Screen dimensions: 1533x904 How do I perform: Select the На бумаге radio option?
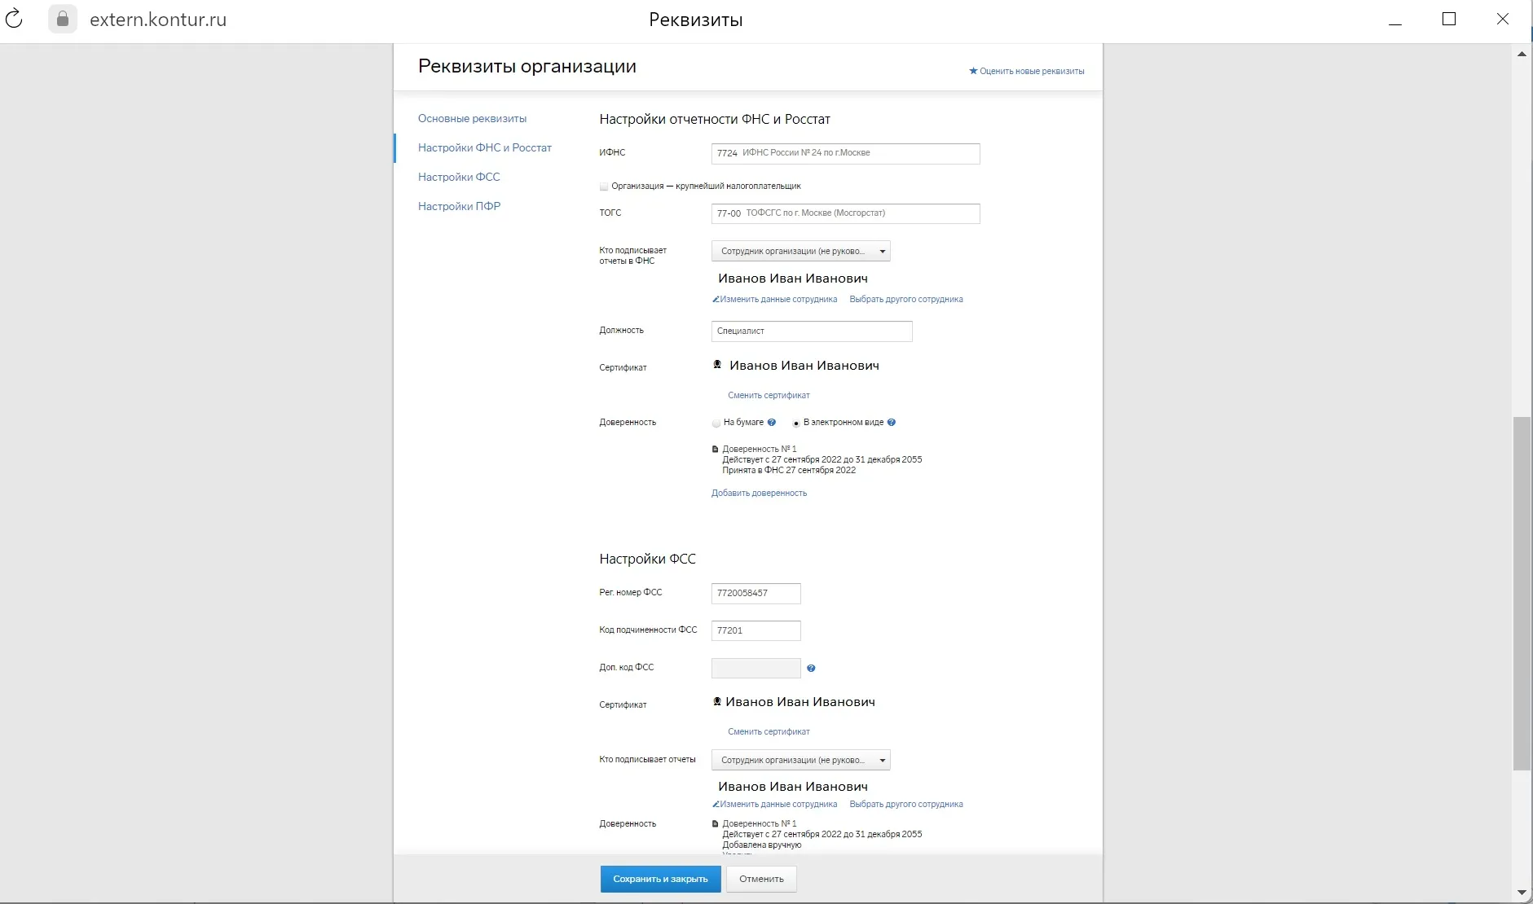tap(716, 423)
